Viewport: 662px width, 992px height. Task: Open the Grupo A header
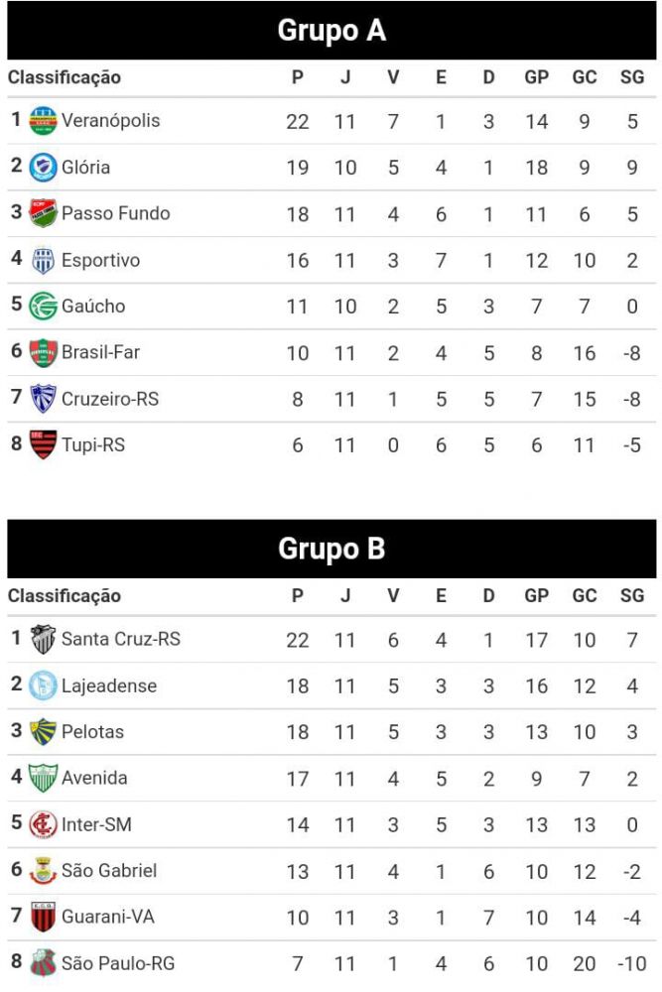point(331,31)
